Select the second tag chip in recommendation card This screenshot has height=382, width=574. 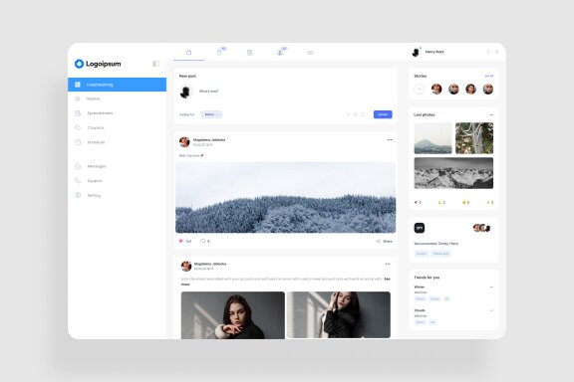click(x=440, y=254)
